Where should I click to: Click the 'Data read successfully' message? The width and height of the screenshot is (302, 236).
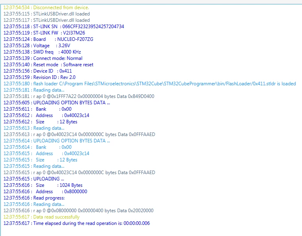[x=41, y=217]
